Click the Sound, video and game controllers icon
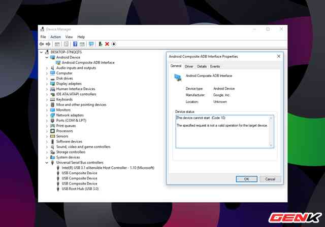Image resolution: width=325 pixels, height=227 pixels. pyautogui.click(x=53, y=147)
